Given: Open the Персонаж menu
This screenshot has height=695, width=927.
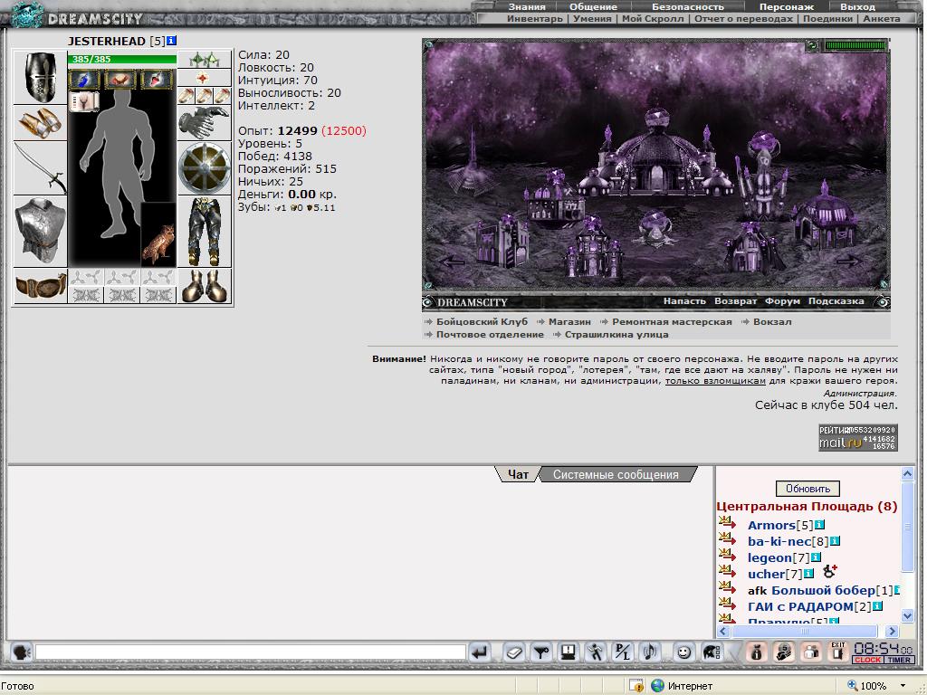Looking at the screenshot, I should 787,6.
